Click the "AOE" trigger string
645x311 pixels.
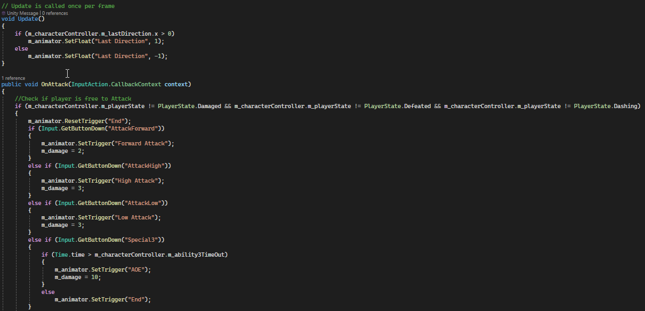pos(137,269)
